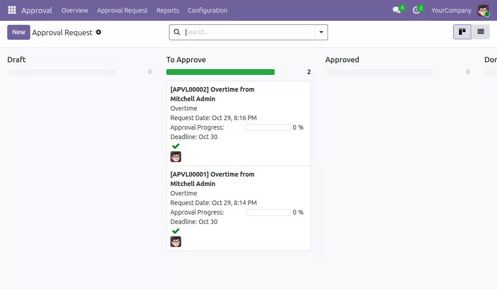Click 'Request Date: Oct 29, 8:14 PM'

pos(213,203)
